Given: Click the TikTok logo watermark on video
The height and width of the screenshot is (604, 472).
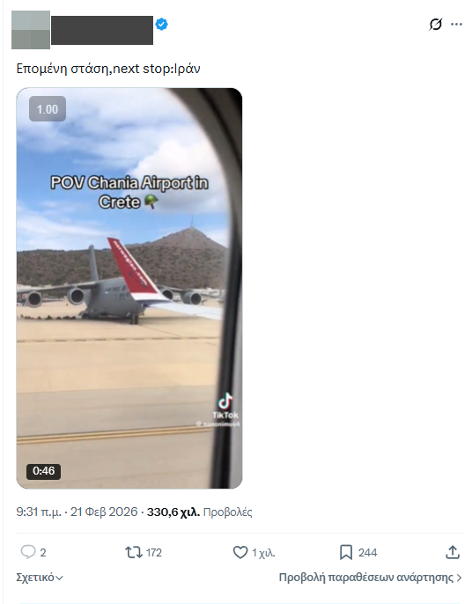Looking at the screenshot, I should pos(225,406).
